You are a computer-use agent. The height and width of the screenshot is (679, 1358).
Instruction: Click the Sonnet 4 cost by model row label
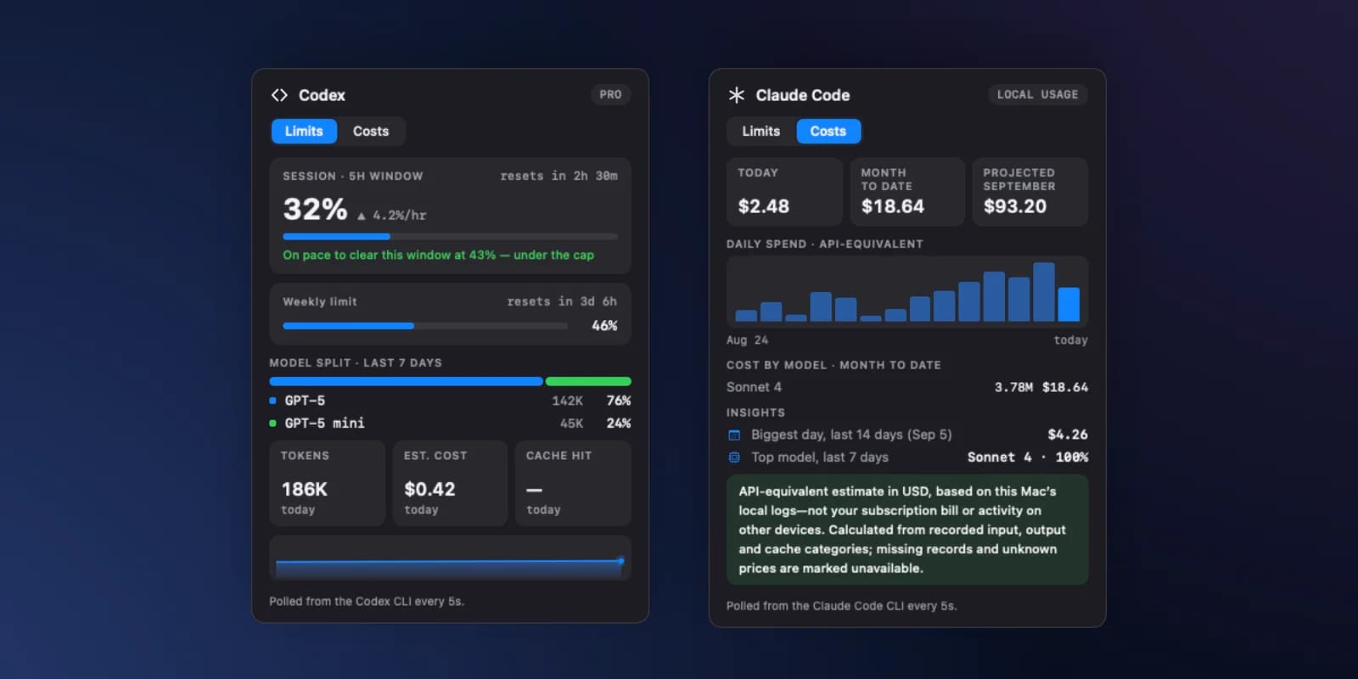(x=754, y=387)
